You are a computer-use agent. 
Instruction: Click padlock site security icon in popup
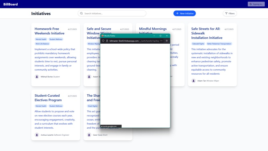click(107, 41)
